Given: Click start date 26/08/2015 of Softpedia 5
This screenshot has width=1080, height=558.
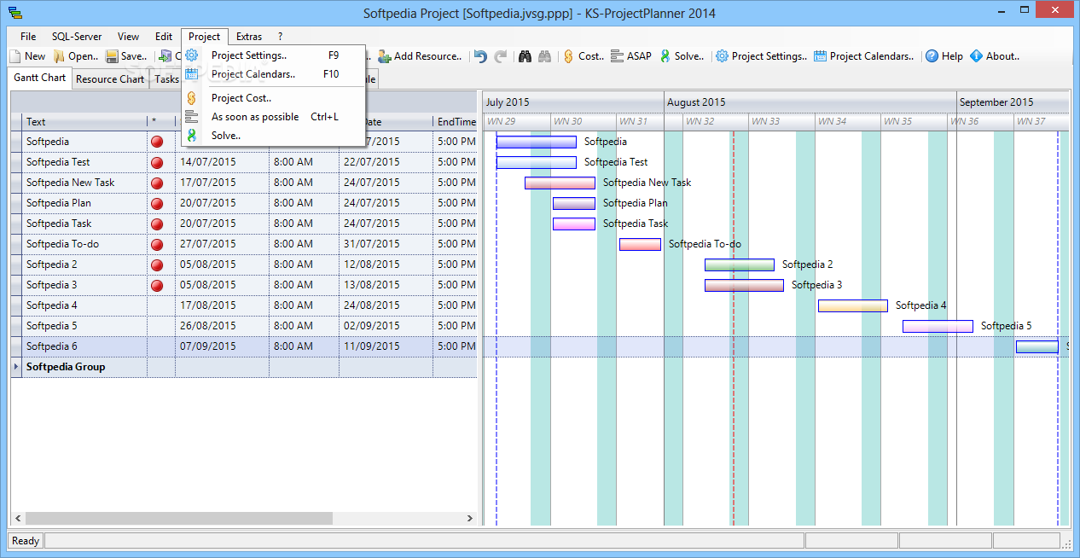Looking at the screenshot, I should tap(222, 326).
